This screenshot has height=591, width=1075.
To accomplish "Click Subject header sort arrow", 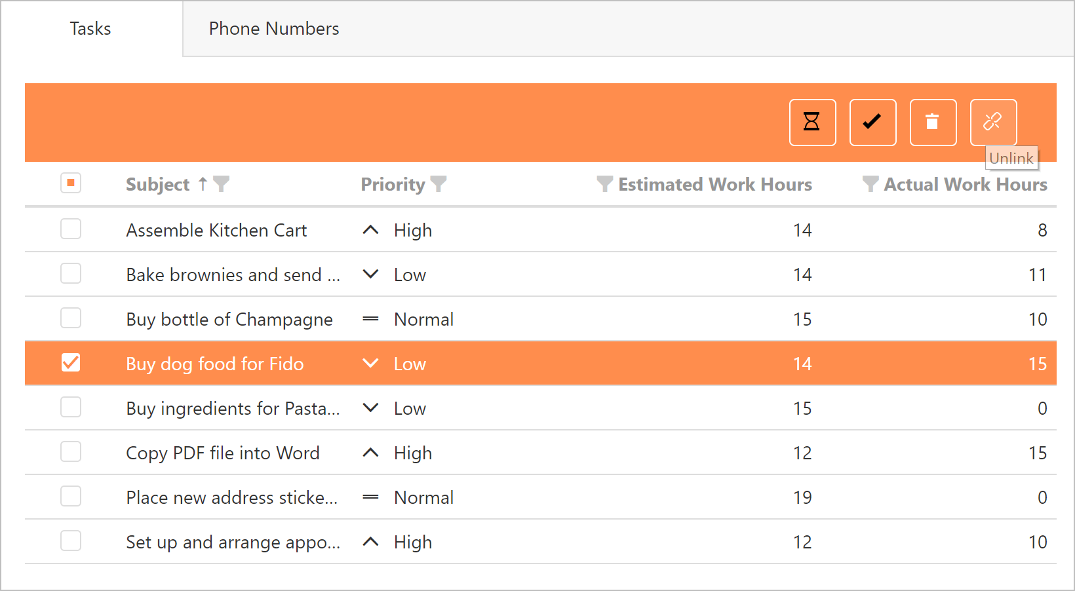I will (203, 184).
